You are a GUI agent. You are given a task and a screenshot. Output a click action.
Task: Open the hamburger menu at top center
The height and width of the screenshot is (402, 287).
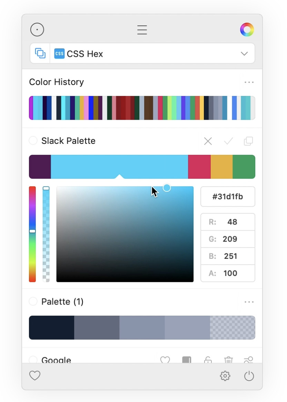click(142, 30)
